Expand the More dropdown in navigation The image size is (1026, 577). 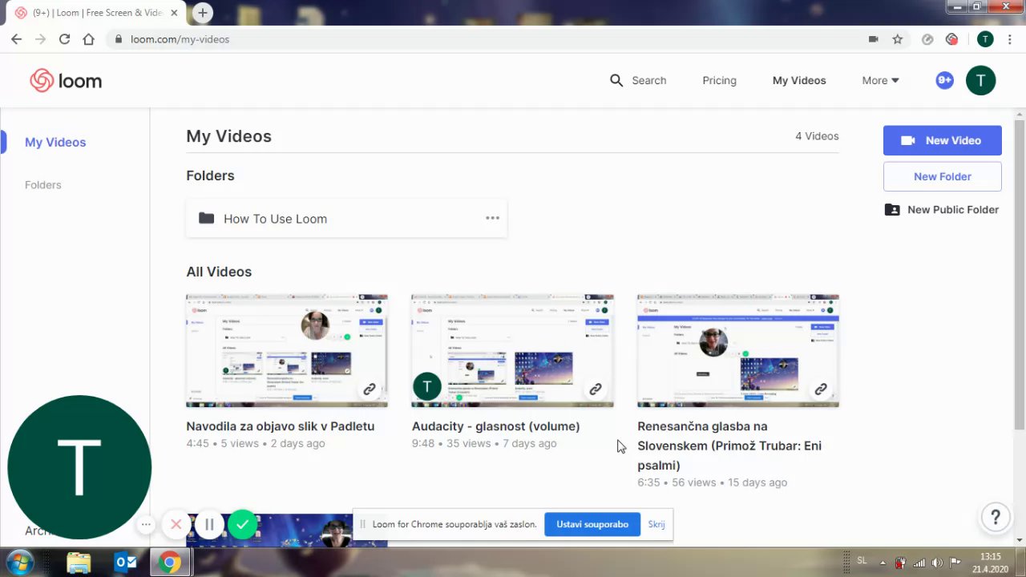click(880, 80)
